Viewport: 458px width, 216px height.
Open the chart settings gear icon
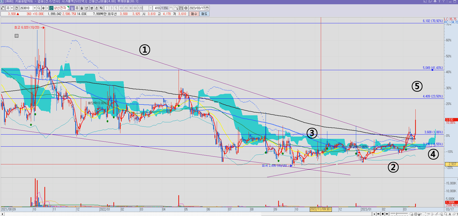click(186, 8)
